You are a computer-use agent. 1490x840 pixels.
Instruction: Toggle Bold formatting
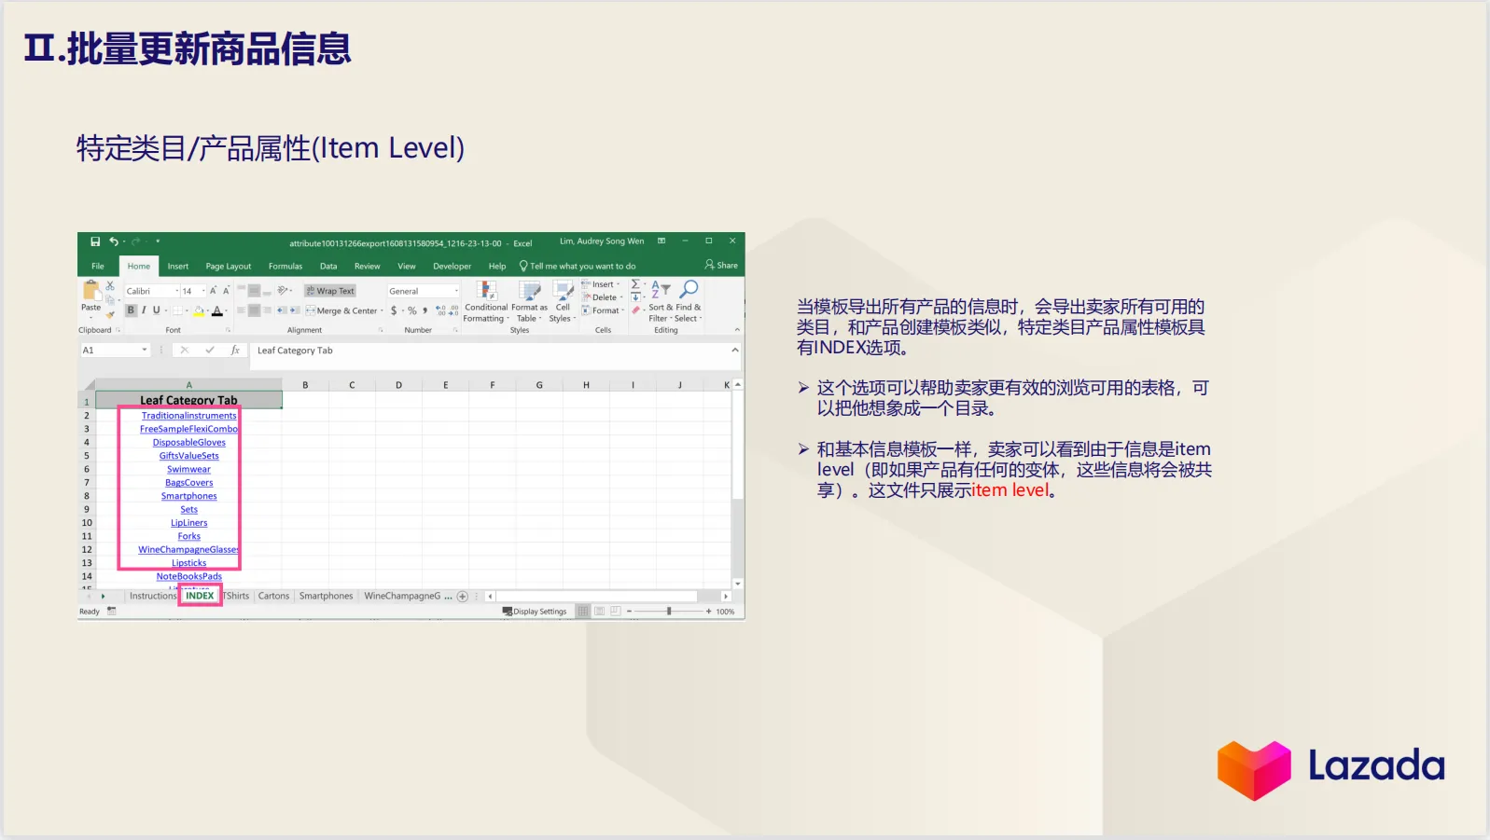coord(131,310)
